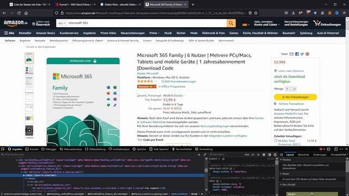Open the Sichere Transaktion link
Image resolution: width=349 pixels, height=196 pixels.
tap(291, 104)
